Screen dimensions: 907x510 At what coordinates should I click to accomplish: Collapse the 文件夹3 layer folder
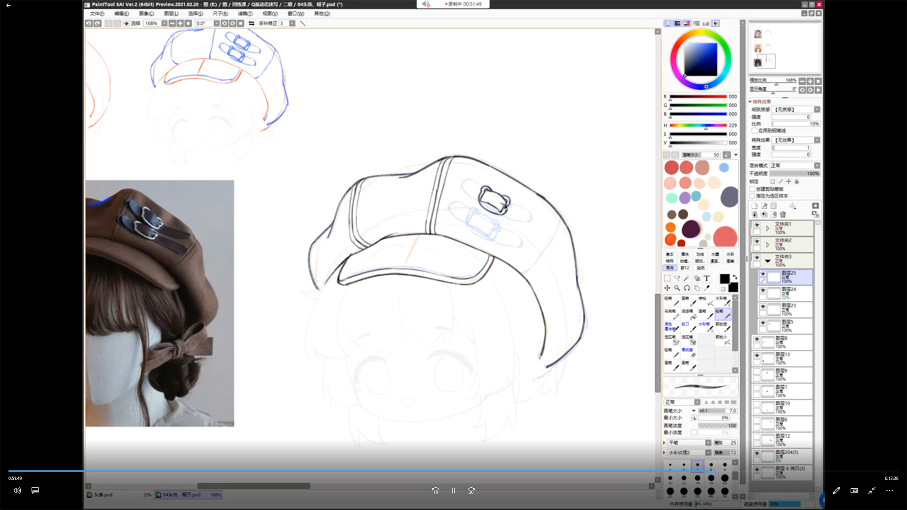pyautogui.click(x=768, y=261)
